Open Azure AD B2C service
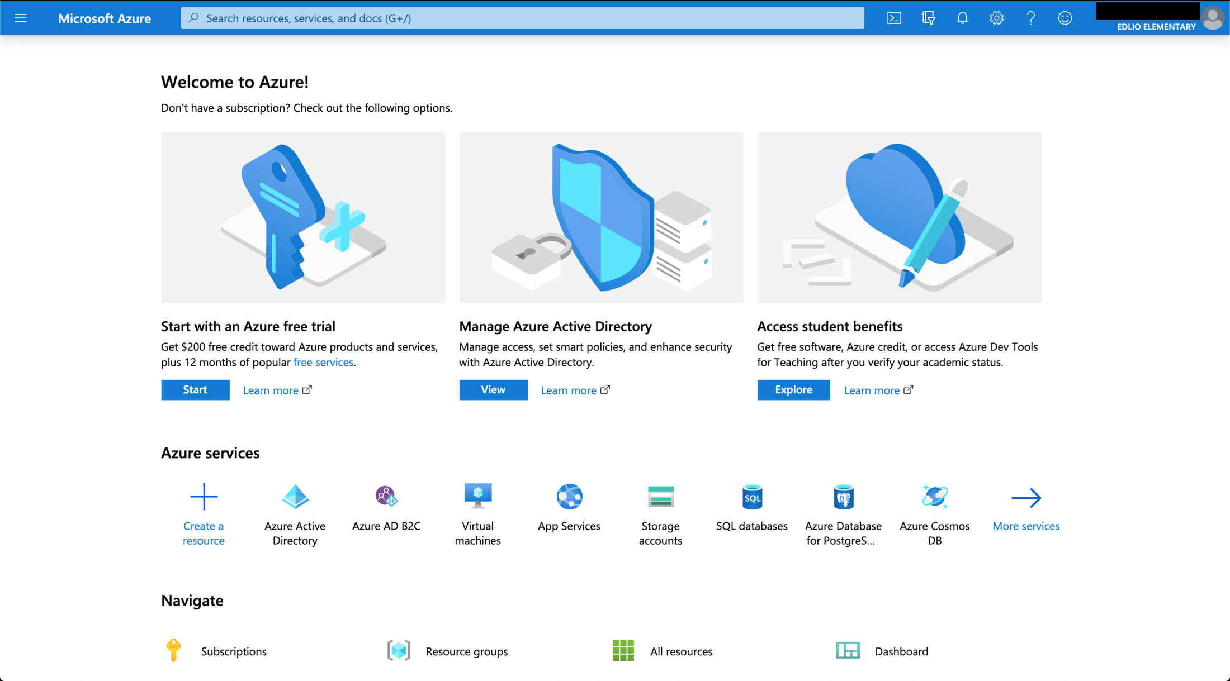1230x681 pixels. [386, 496]
